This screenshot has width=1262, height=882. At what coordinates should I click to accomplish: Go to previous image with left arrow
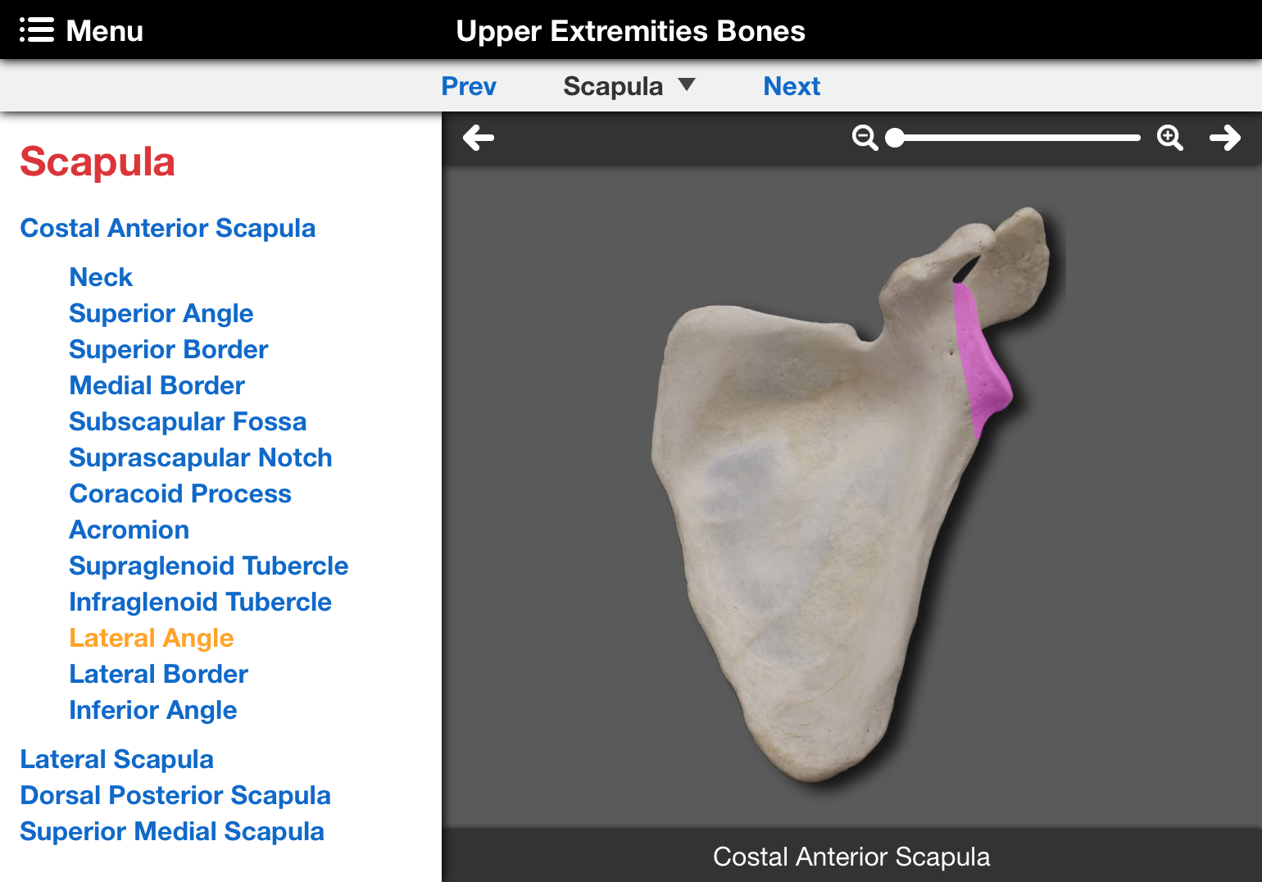click(x=479, y=138)
